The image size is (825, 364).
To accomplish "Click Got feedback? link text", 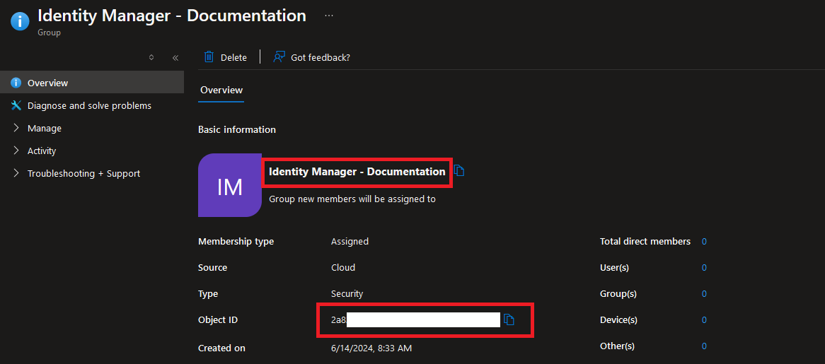I will tap(321, 57).
